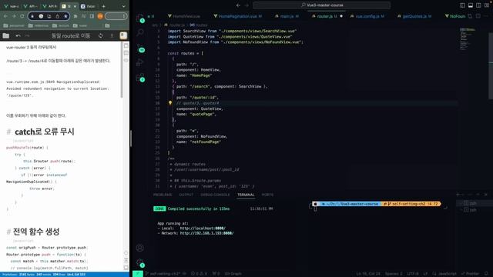Open the first bookmarks bar folder

coord(14,25)
